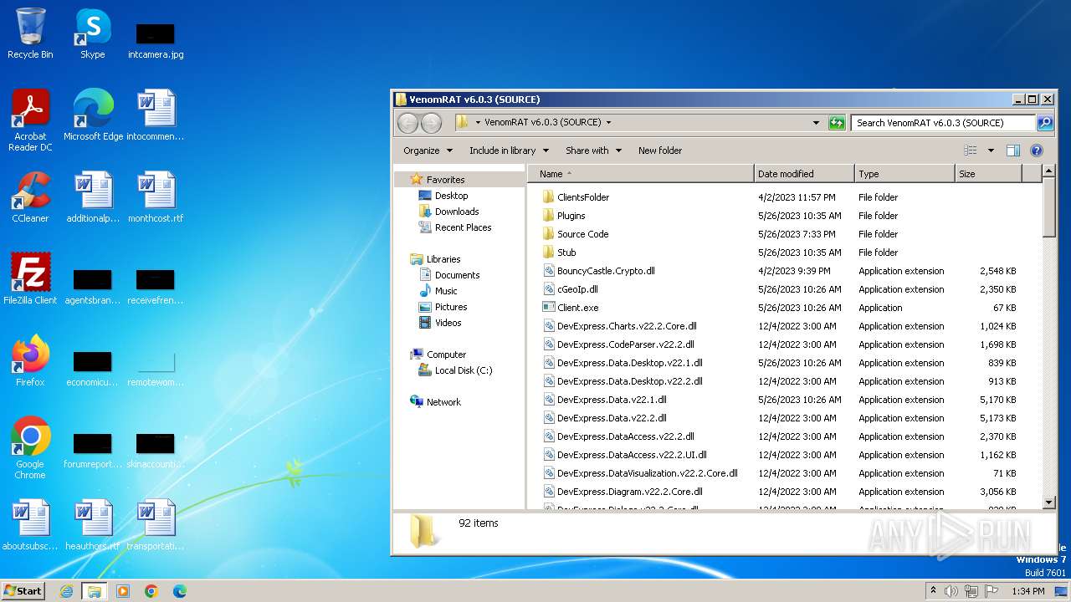1071x602 pixels.
Task: Select Libraries in navigation pane
Action: [x=435, y=259]
